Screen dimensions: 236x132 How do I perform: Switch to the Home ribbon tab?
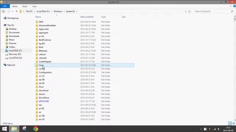pos(15,6)
